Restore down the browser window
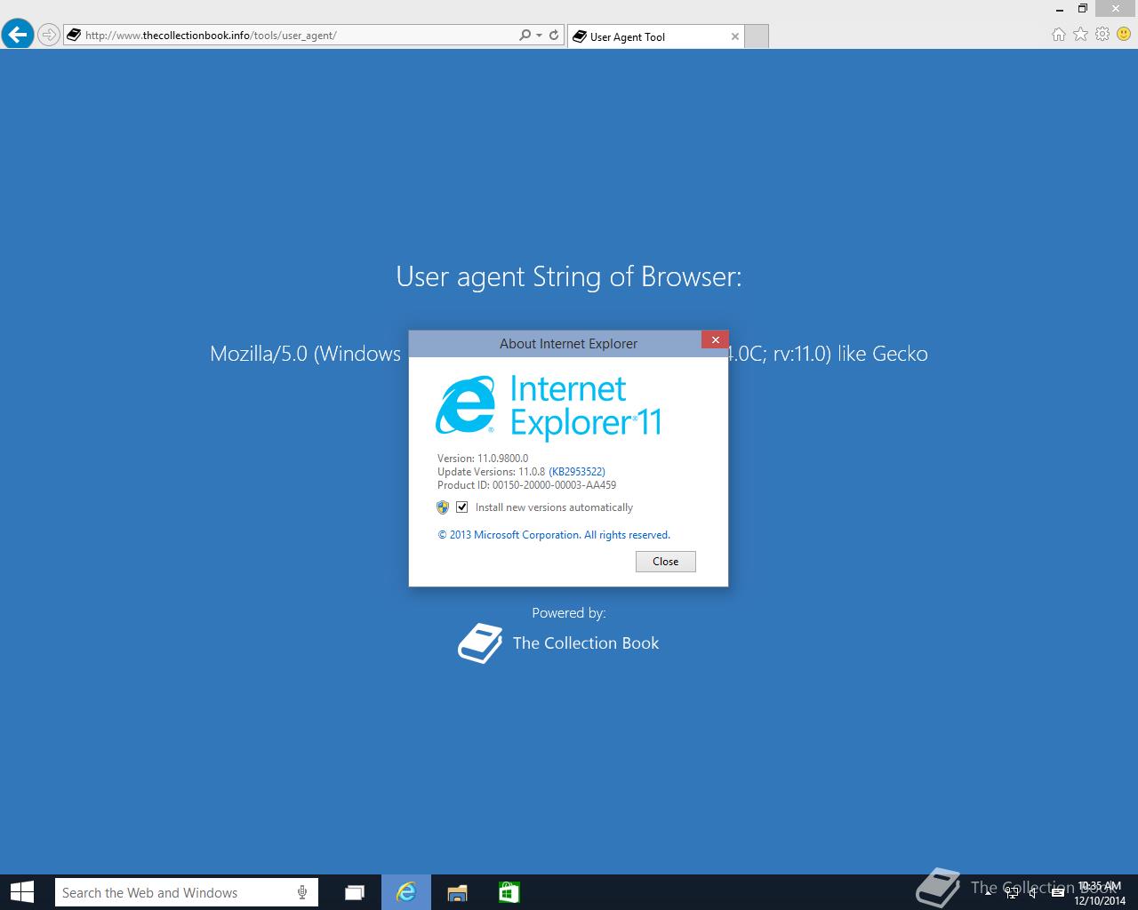This screenshot has height=910, width=1138. click(1083, 8)
